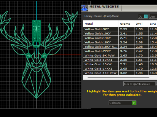Click the green arrow on Calculate
The width and height of the screenshot is (157, 117).
134,103
